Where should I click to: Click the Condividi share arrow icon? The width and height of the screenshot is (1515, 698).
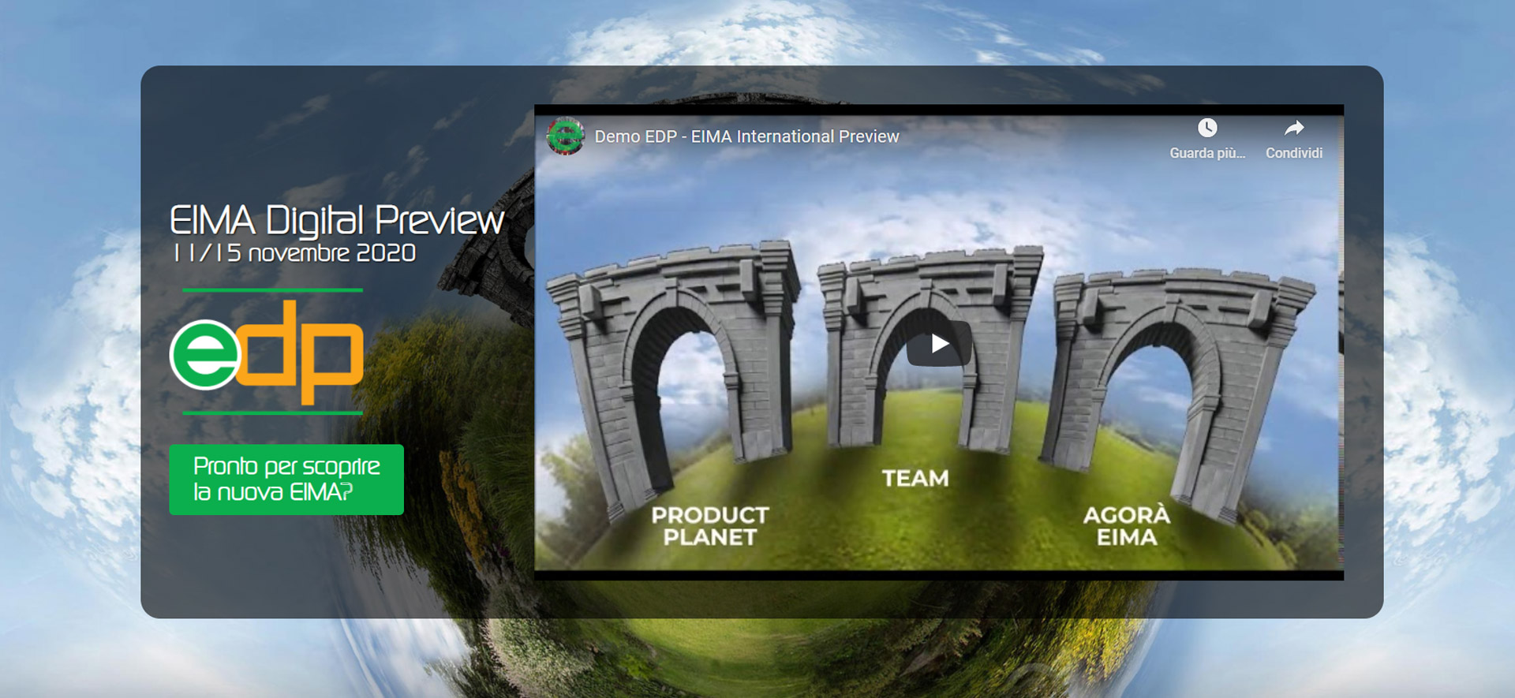point(1294,128)
